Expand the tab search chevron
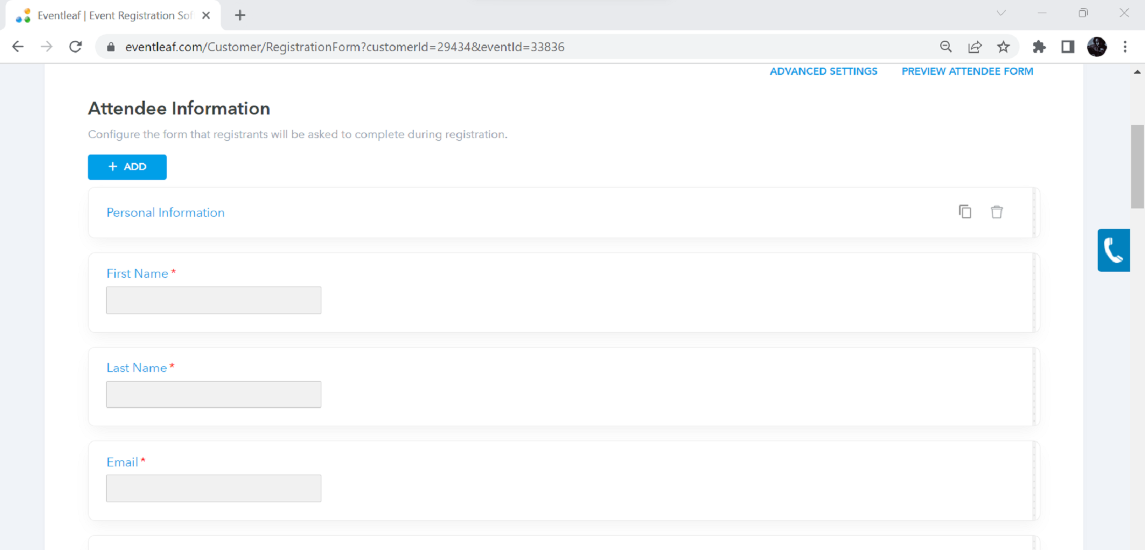This screenshot has width=1145, height=550. point(1001,13)
